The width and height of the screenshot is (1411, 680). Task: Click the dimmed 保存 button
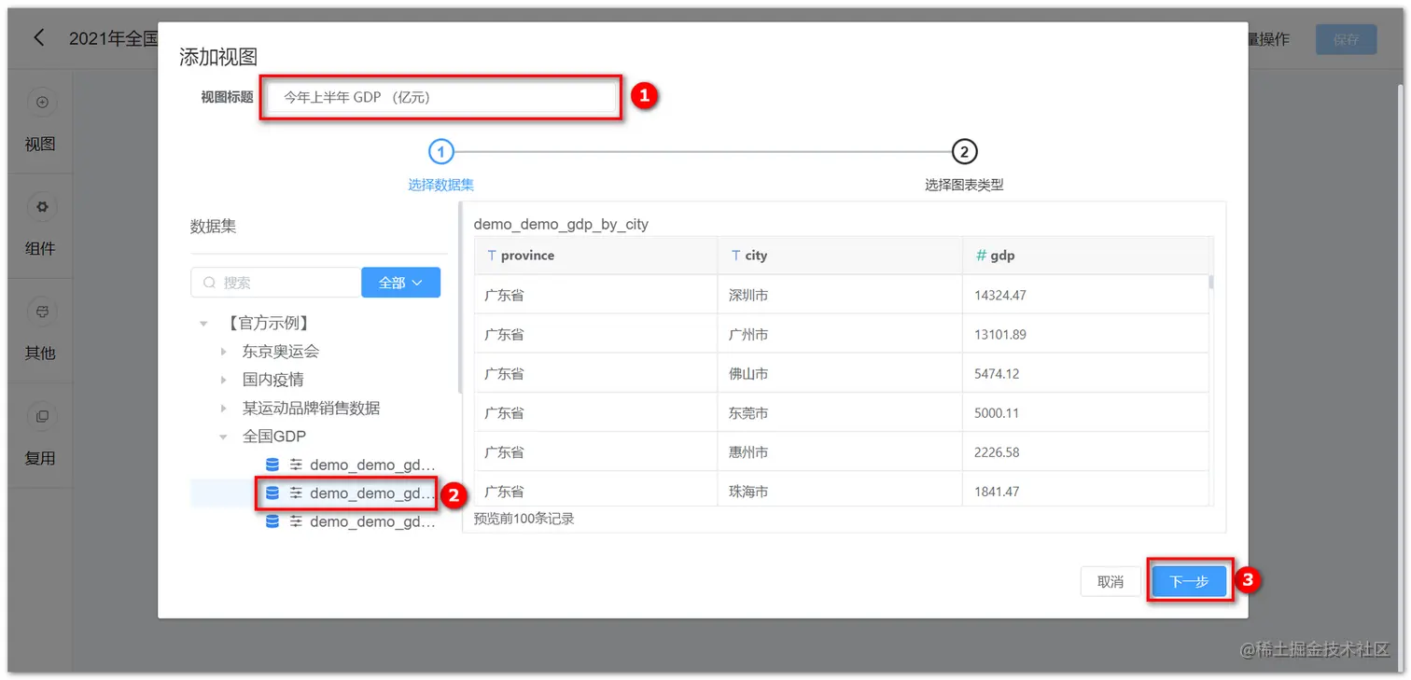click(x=1347, y=39)
